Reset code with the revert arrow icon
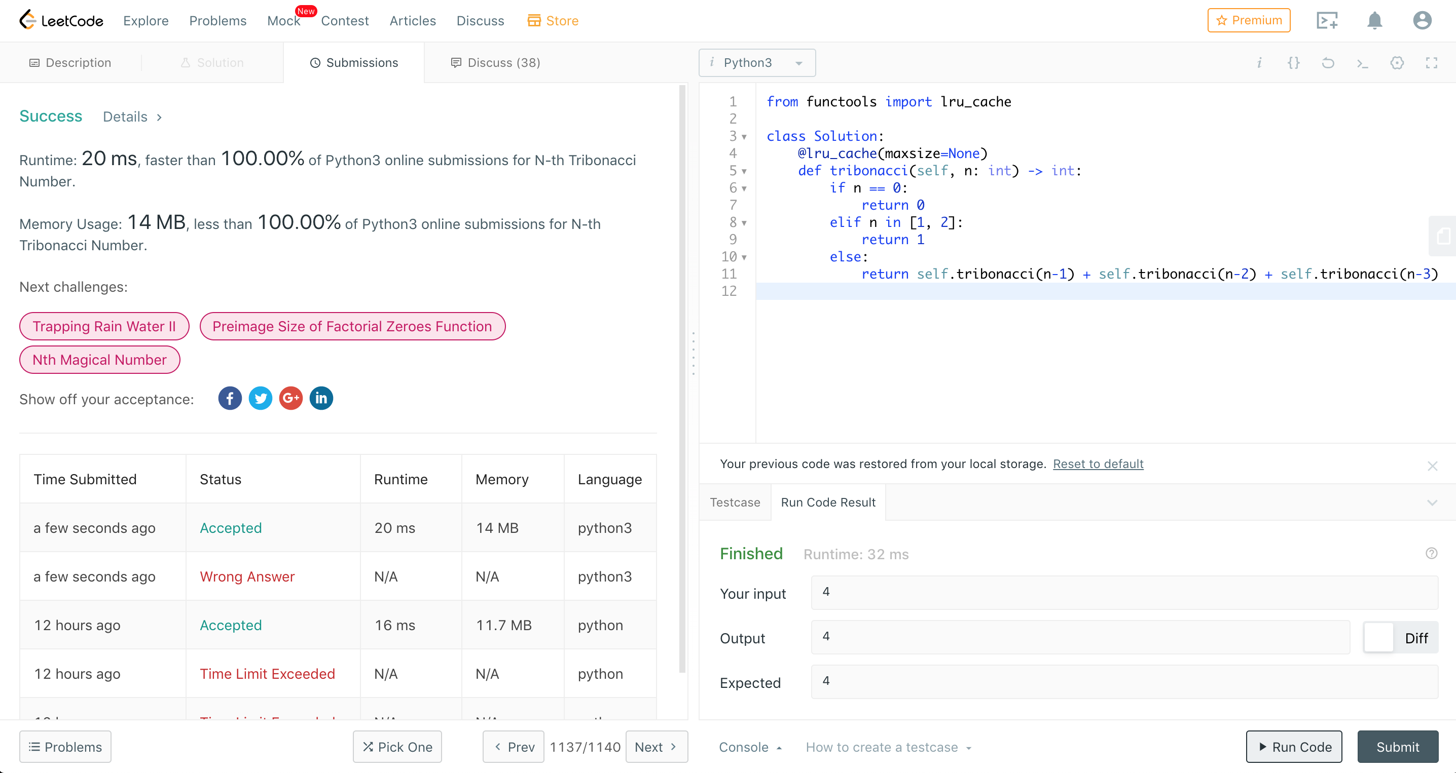This screenshot has height=773, width=1456. click(1328, 63)
